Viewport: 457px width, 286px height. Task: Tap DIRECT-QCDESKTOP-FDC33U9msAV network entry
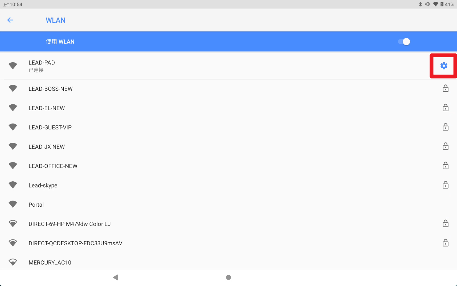(x=75, y=243)
